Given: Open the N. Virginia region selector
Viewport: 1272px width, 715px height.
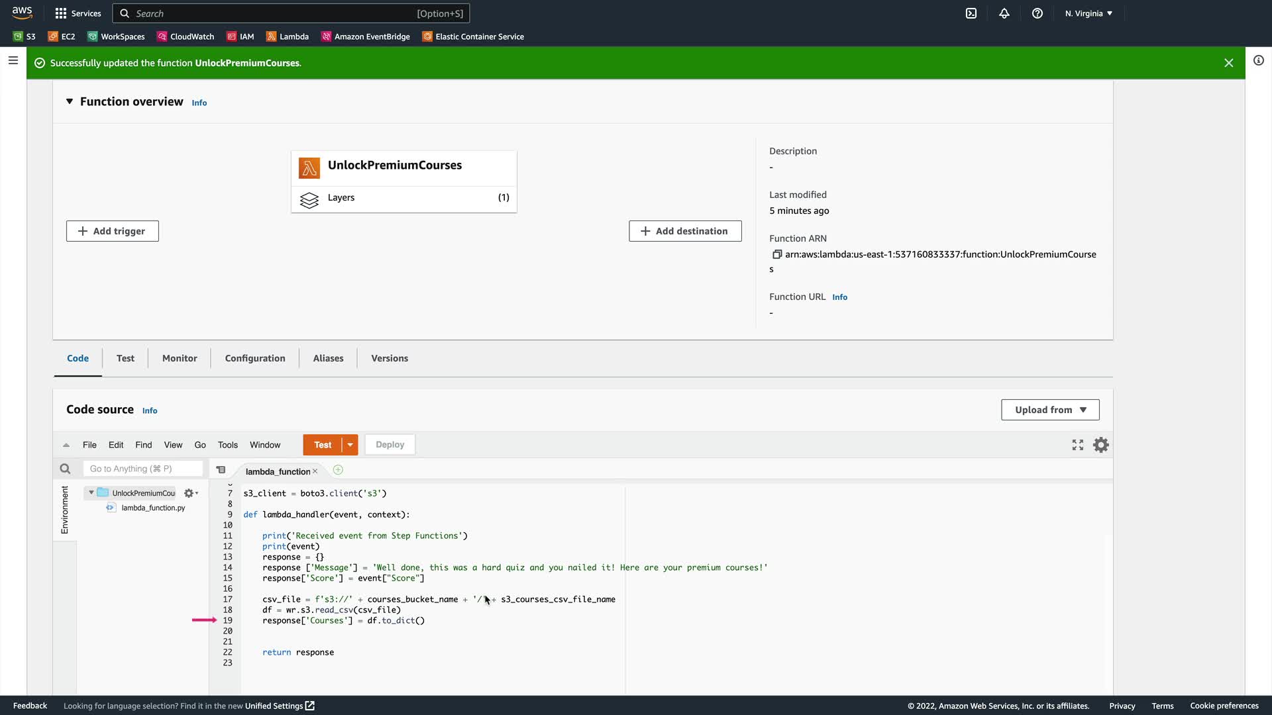Looking at the screenshot, I should [x=1088, y=13].
